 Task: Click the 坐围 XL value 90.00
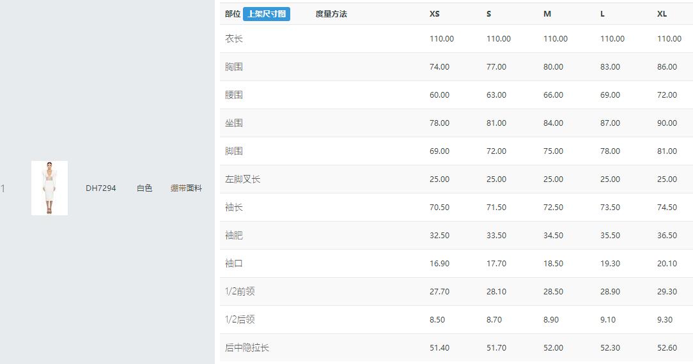pyautogui.click(x=667, y=123)
